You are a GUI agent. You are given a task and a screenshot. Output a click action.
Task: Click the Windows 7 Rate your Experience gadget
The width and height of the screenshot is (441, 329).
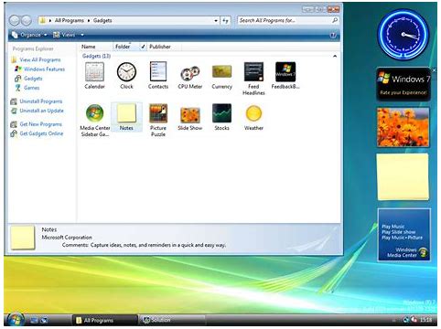coord(403,84)
